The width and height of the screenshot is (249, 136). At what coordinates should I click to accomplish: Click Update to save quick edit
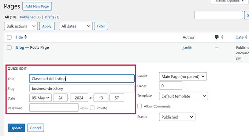pos(16,128)
